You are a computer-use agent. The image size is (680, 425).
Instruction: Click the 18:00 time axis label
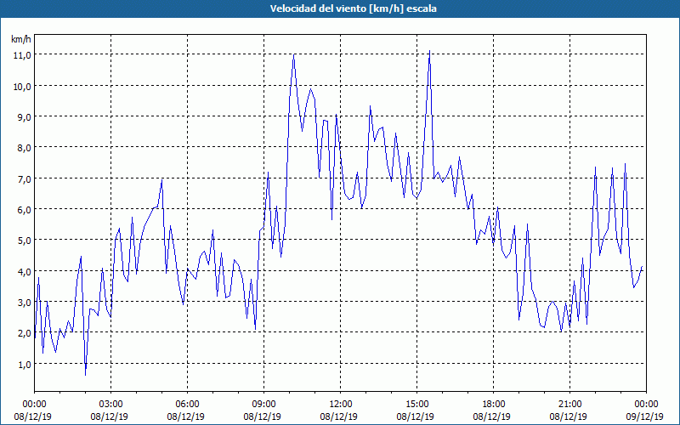(x=493, y=405)
